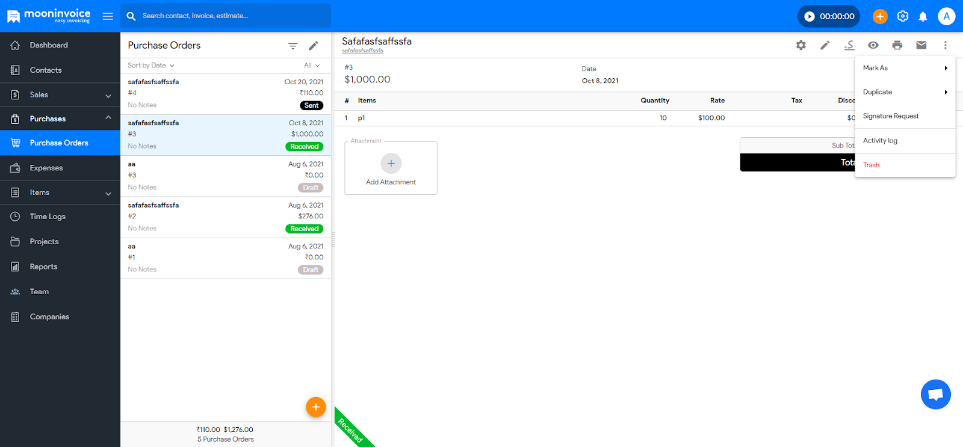Open Activity log from the menu
The height and width of the screenshot is (447, 963).
(905, 141)
